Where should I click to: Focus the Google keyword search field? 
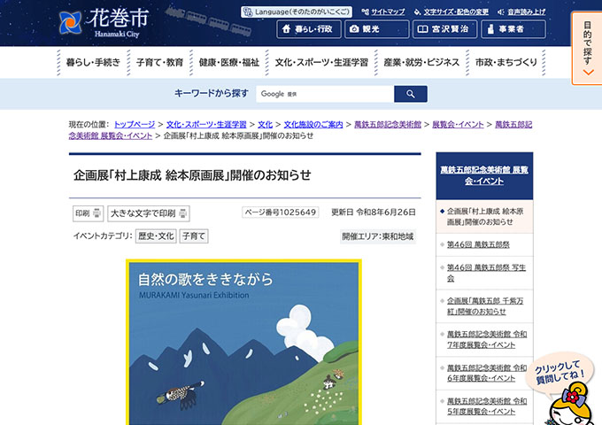coord(325,94)
